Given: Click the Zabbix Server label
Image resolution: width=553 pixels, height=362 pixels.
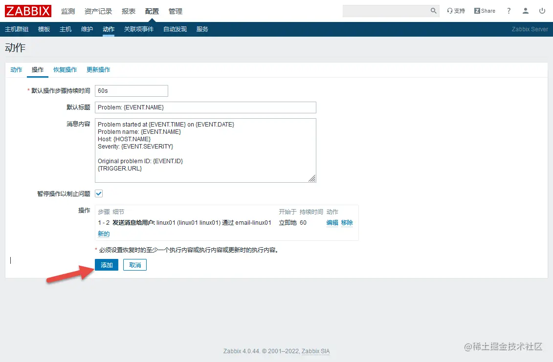Looking at the screenshot, I should coord(530,29).
